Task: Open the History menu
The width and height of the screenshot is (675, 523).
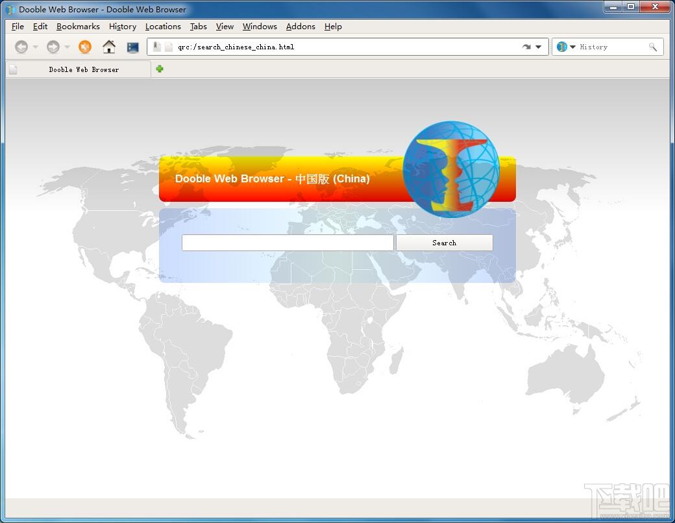Action: [123, 26]
